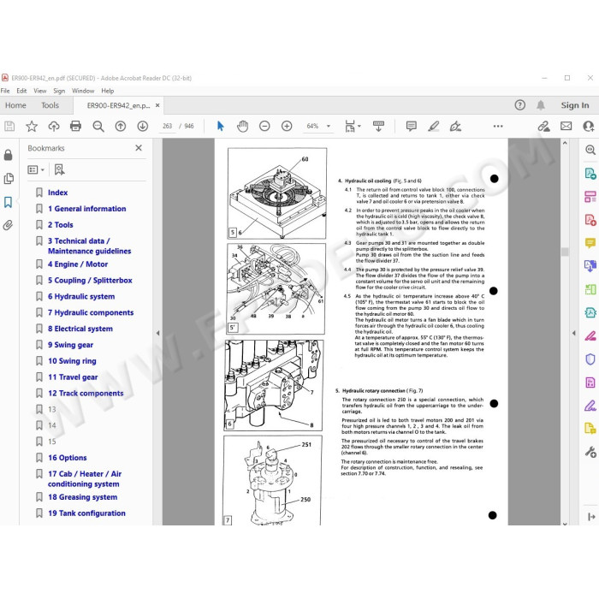Add new bookmark icon in panel

coord(59,169)
